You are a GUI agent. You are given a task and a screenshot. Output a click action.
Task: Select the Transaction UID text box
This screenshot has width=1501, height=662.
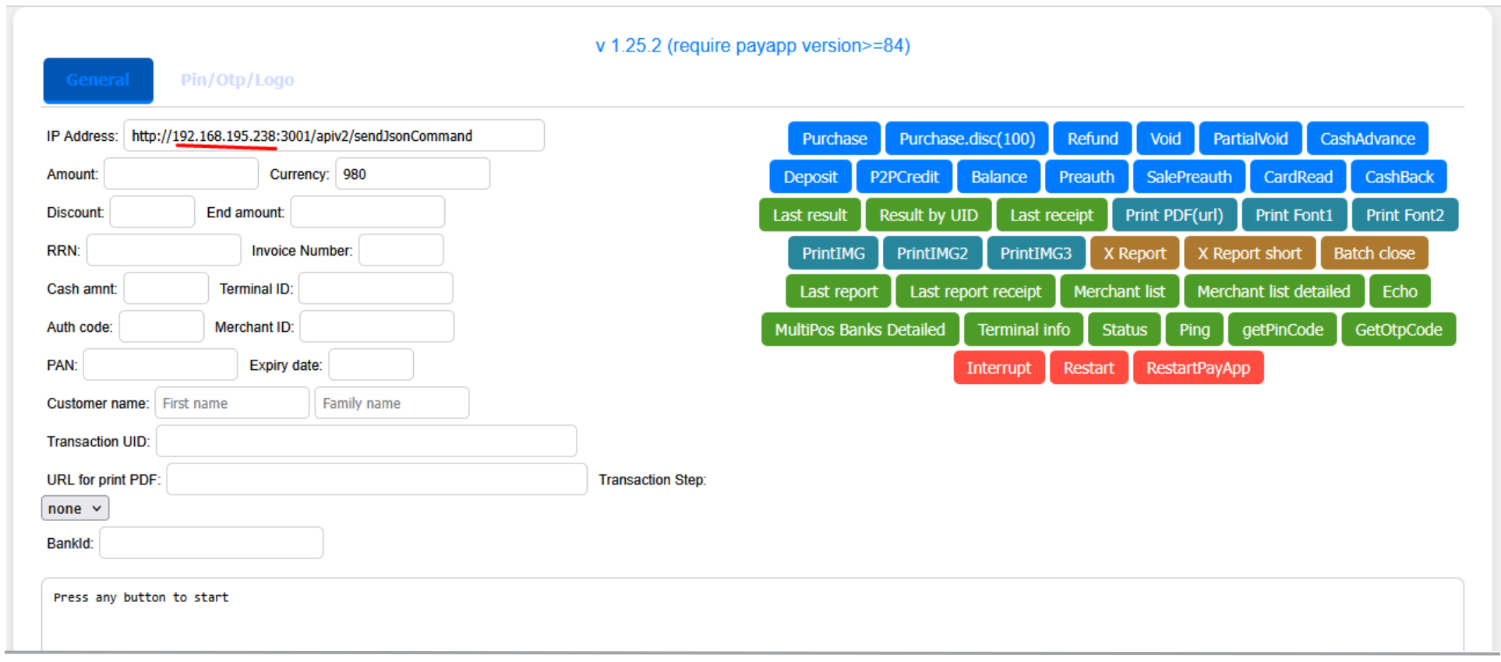click(366, 442)
